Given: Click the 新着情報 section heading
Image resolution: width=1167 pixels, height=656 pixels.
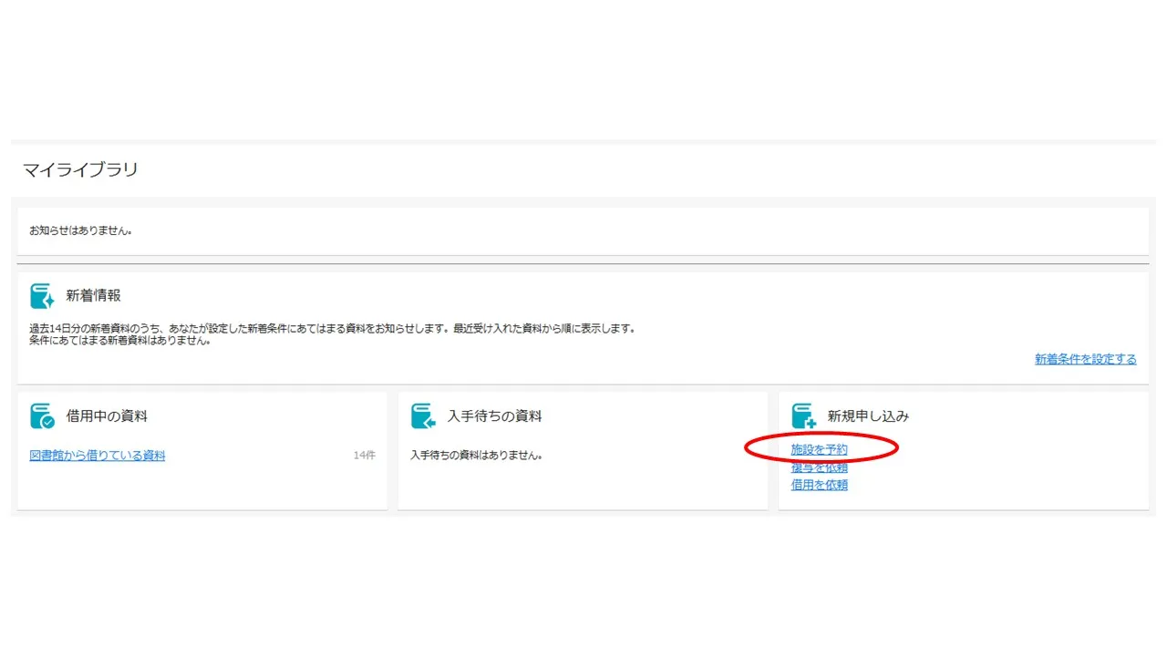Looking at the screenshot, I should (x=93, y=296).
